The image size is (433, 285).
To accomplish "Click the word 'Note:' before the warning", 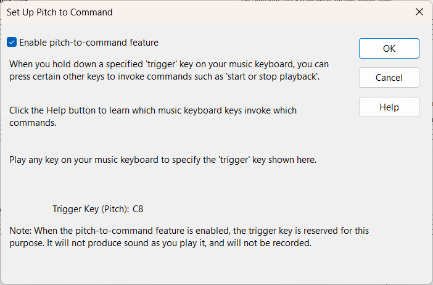I will (x=20, y=231).
